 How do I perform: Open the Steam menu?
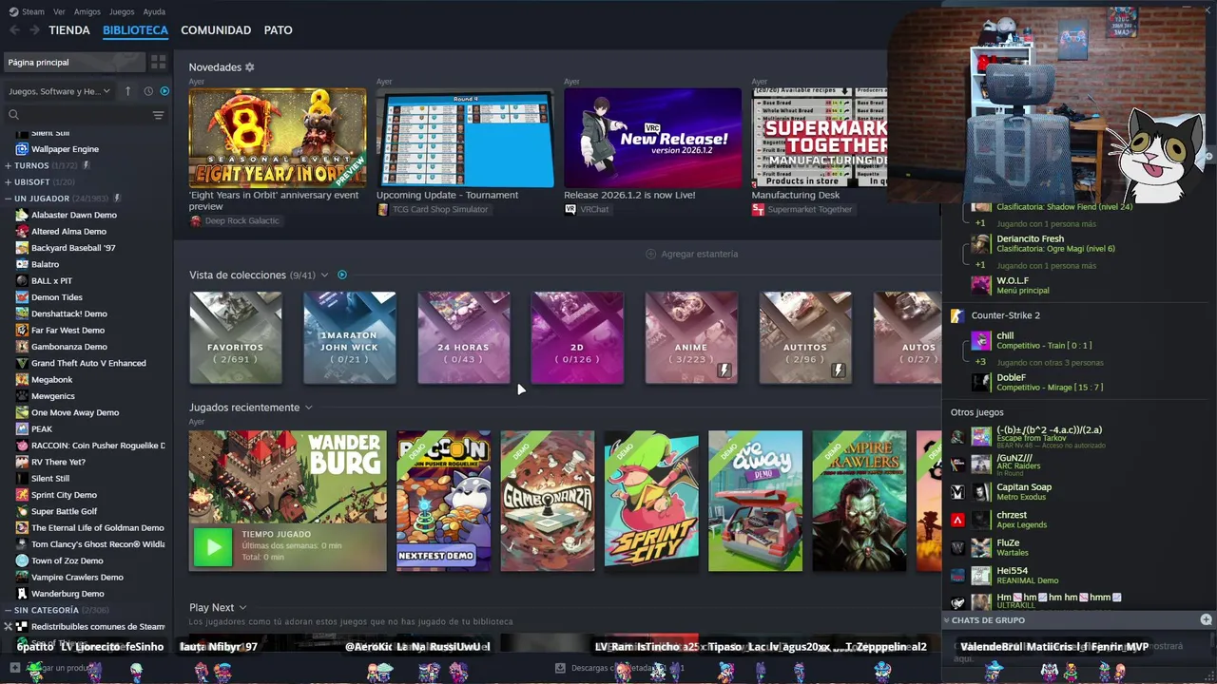(32, 11)
